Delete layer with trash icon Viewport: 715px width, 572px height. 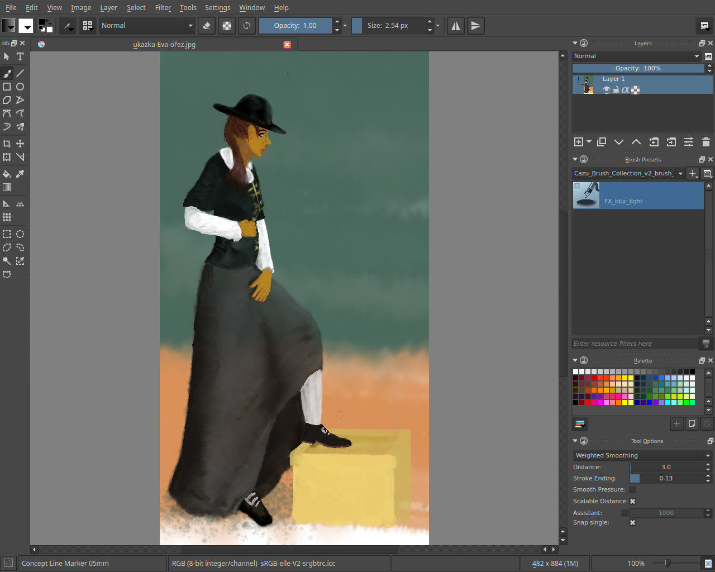click(706, 142)
